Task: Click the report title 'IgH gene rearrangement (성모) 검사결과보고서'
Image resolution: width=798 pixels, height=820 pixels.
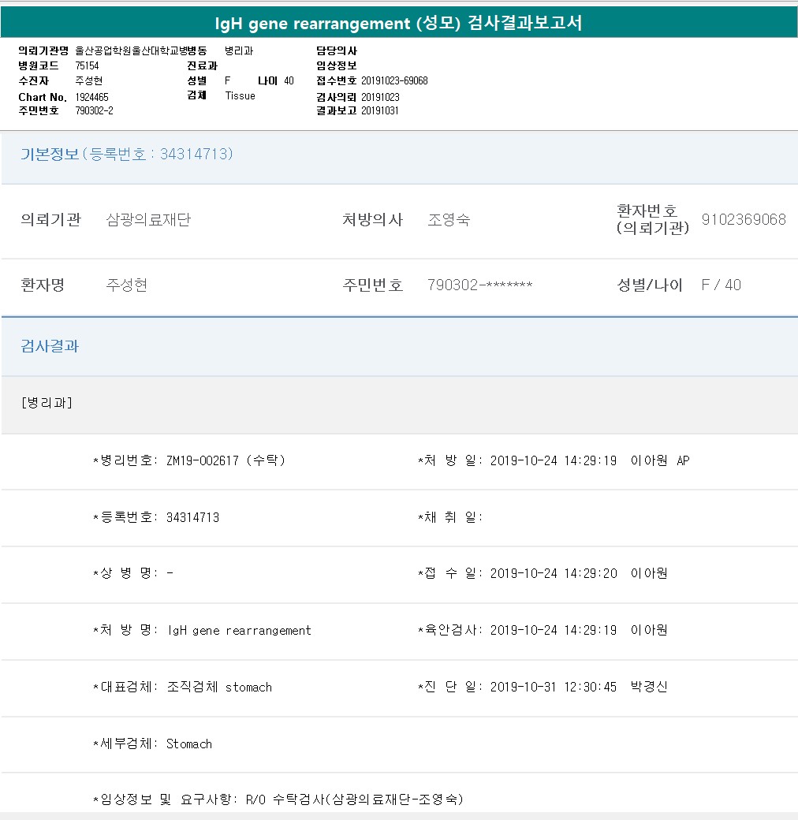Action: coord(398,23)
